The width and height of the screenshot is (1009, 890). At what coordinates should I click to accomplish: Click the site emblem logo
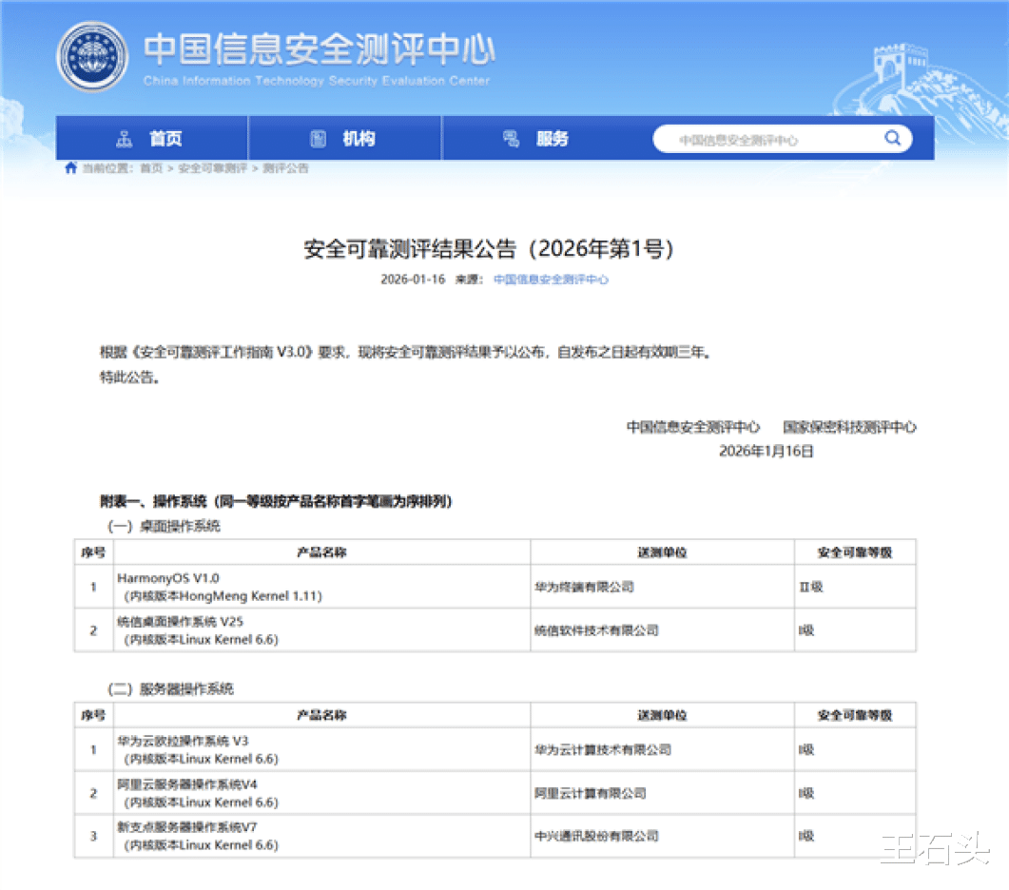(92, 57)
